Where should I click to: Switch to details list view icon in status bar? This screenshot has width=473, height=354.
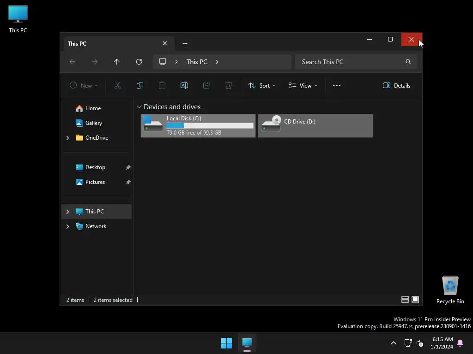click(405, 300)
